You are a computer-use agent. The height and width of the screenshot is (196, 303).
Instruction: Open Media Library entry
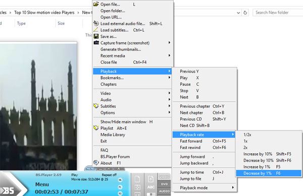[132, 135]
